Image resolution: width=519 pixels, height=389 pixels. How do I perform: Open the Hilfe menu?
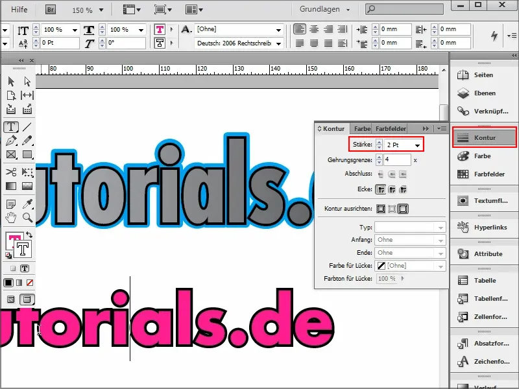click(19, 10)
